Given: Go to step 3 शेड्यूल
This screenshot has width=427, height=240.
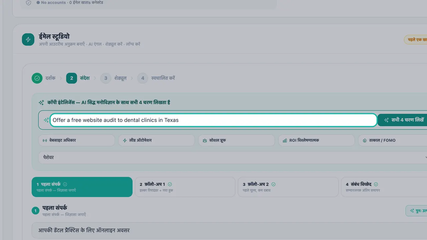Looking at the screenshot, I should coord(113,78).
